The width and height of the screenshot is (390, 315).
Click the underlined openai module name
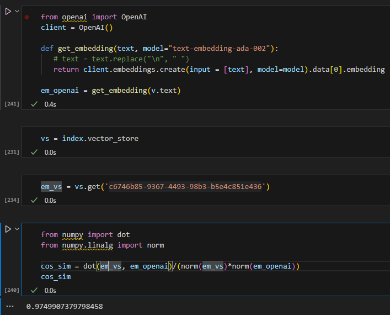coord(74,17)
